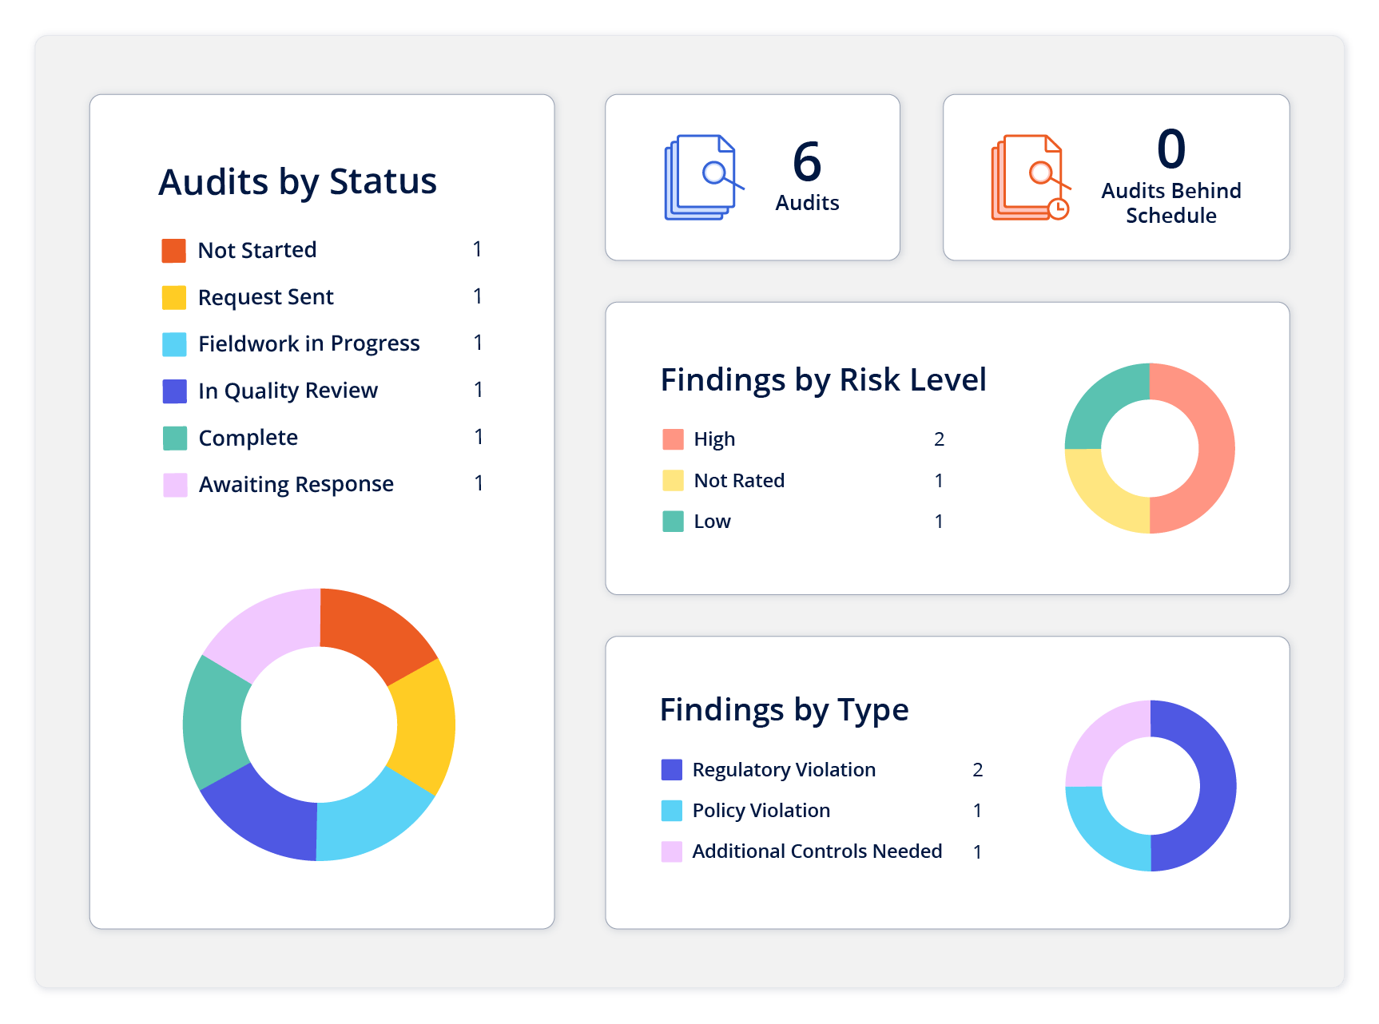
Task: Click the 'Findings by Risk Level' heading
Action: [x=824, y=381]
